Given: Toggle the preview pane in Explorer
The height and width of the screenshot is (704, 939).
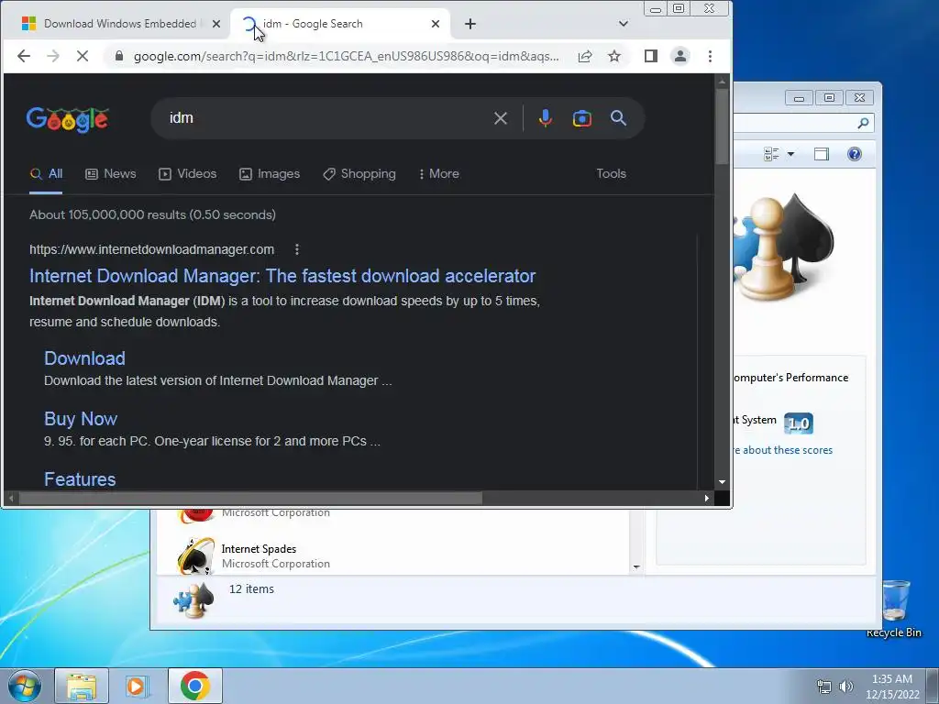Looking at the screenshot, I should point(822,154).
